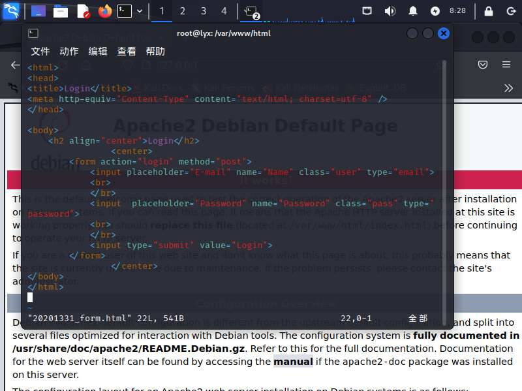This screenshot has width=522, height=391.
Task: Click the lock screen icon
Action: pyautogui.click(x=488, y=11)
